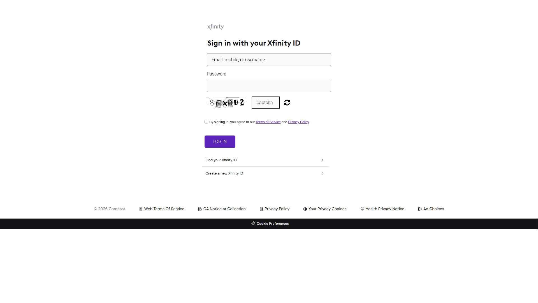The height and width of the screenshot is (303, 538).
Task: Open the Privacy Policy link in agreement text
Action: pos(298,122)
